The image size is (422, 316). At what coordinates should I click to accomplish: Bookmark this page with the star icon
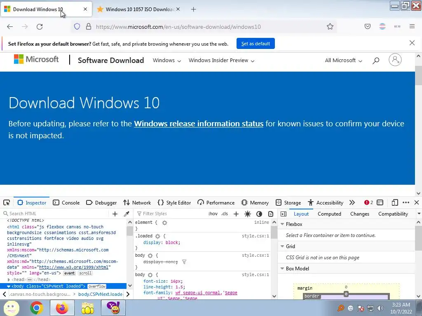pyautogui.click(x=330, y=26)
